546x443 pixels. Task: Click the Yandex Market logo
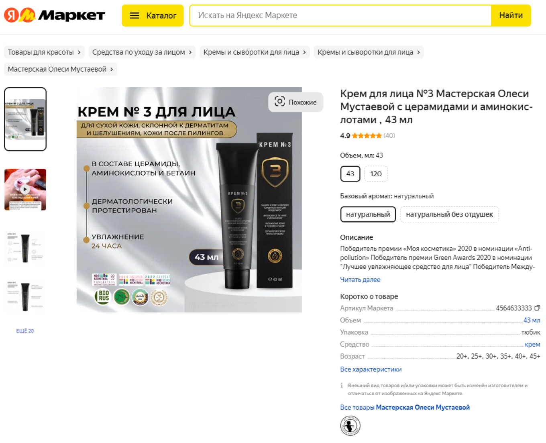55,15
